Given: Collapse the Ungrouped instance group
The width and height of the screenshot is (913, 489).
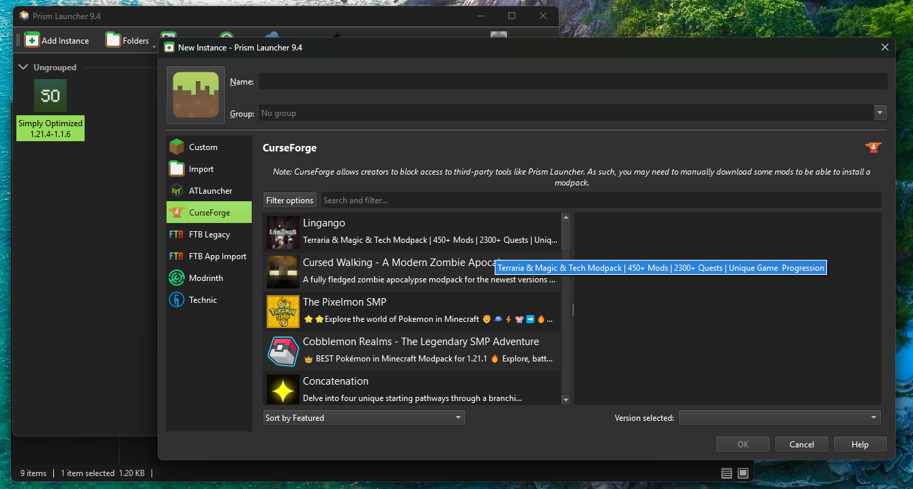Looking at the screenshot, I should [23, 67].
